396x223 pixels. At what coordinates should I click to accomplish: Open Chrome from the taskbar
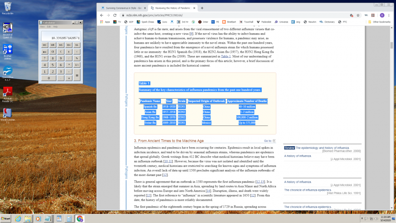(80, 219)
